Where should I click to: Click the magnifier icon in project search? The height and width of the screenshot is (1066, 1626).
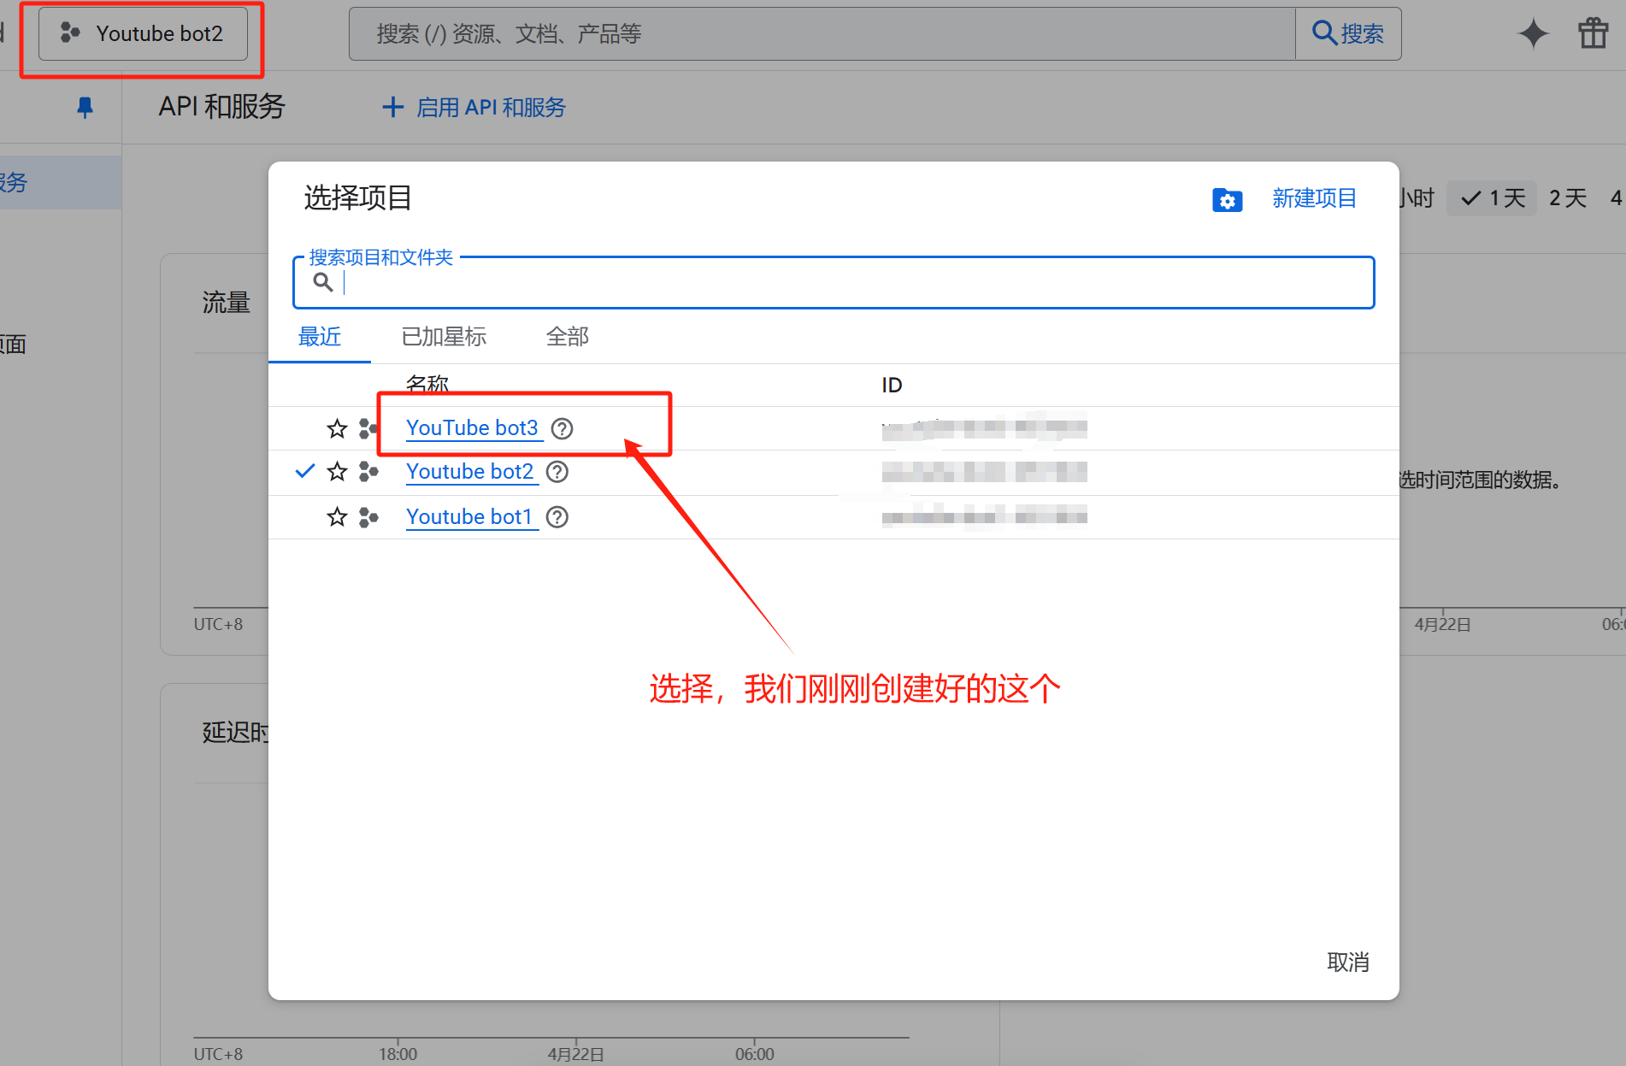(322, 282)
